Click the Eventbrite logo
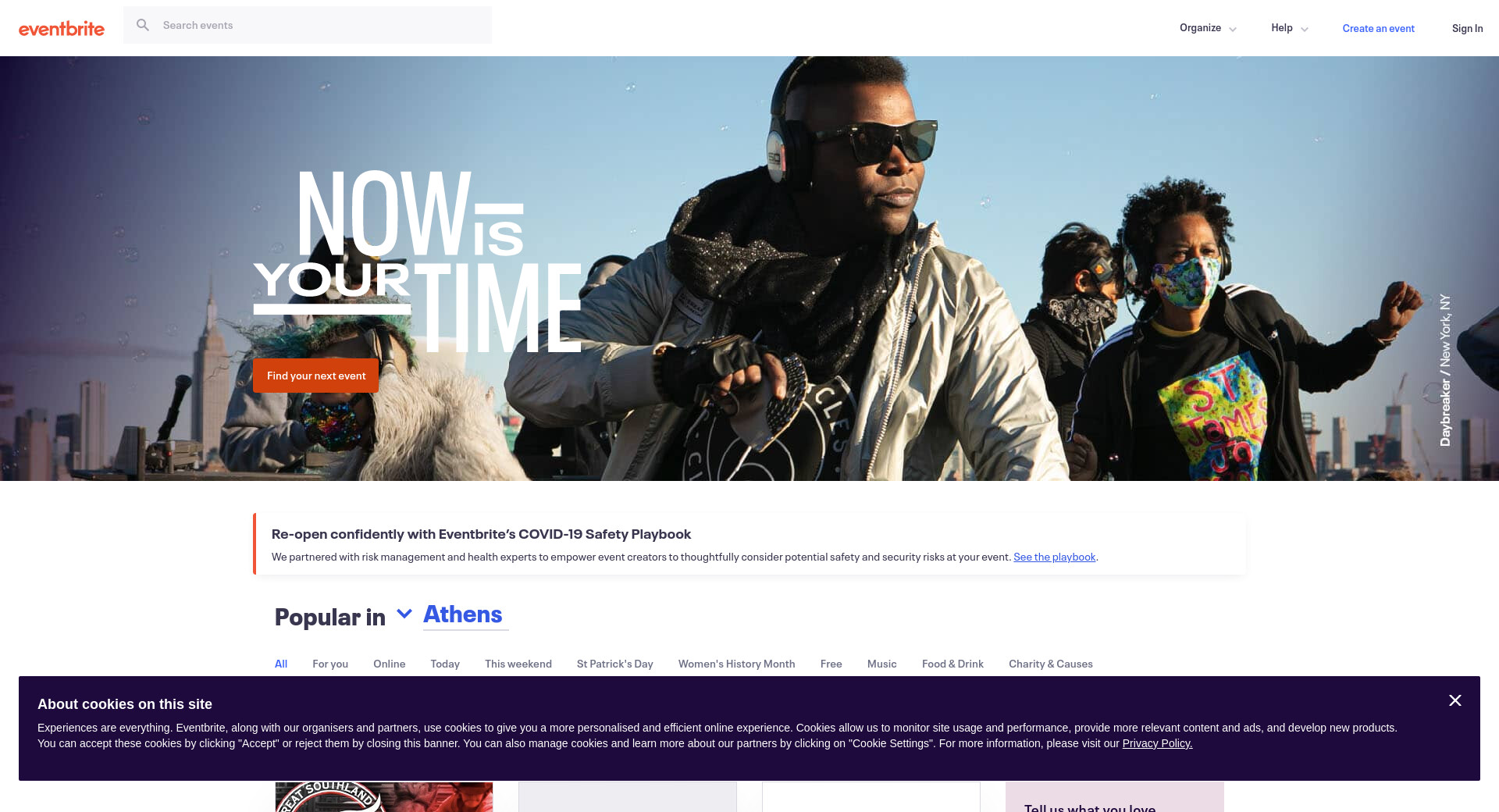Image resolution: width=1499 pixels, height=812 pixels. click(62, 29)
